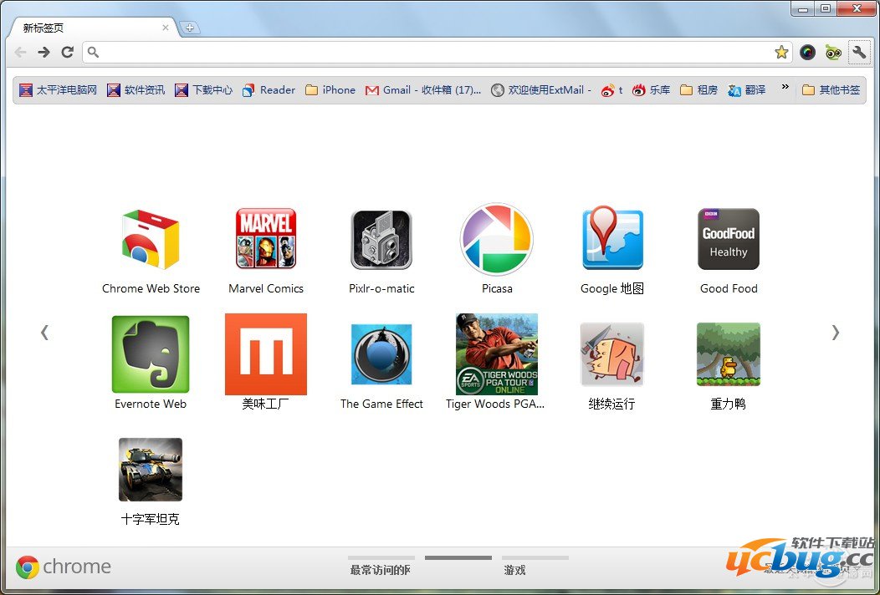Click the back navigation arrow
This screenshot has width=880, height=595.
click(21, 53)
